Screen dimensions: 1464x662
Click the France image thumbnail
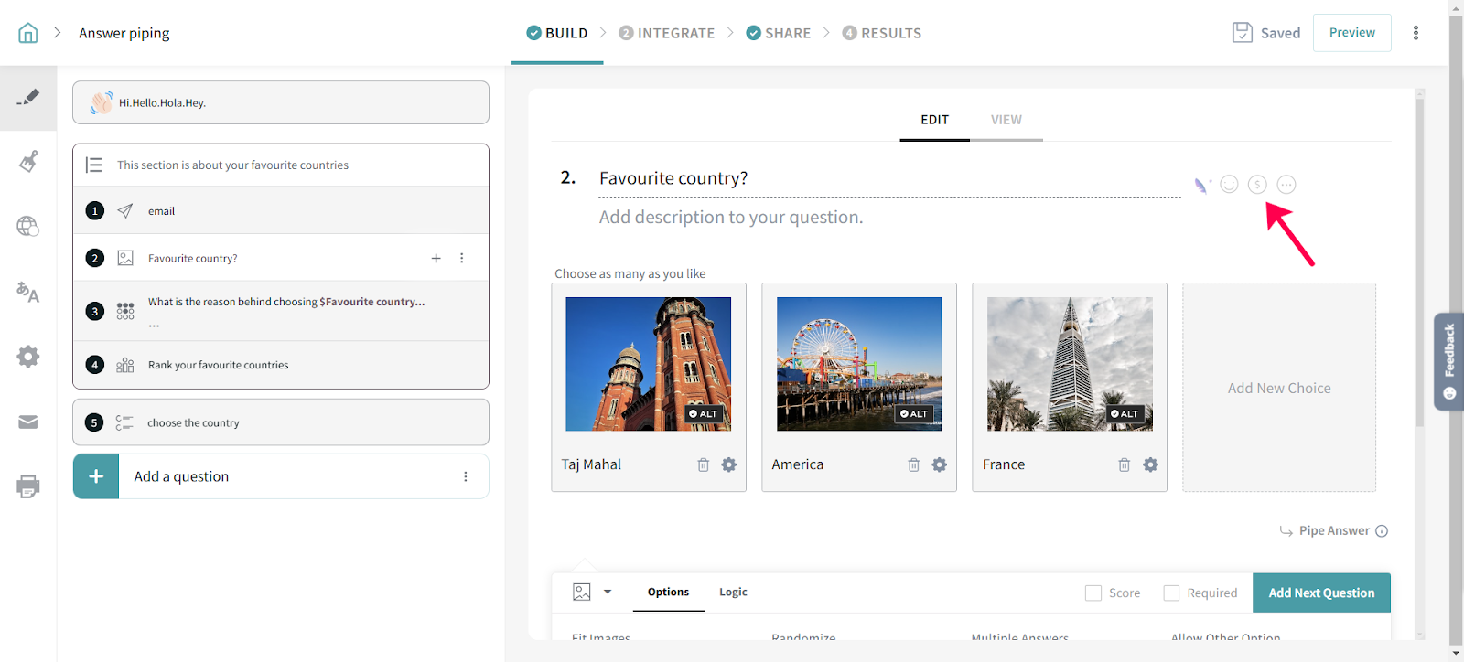(1070, 364)
